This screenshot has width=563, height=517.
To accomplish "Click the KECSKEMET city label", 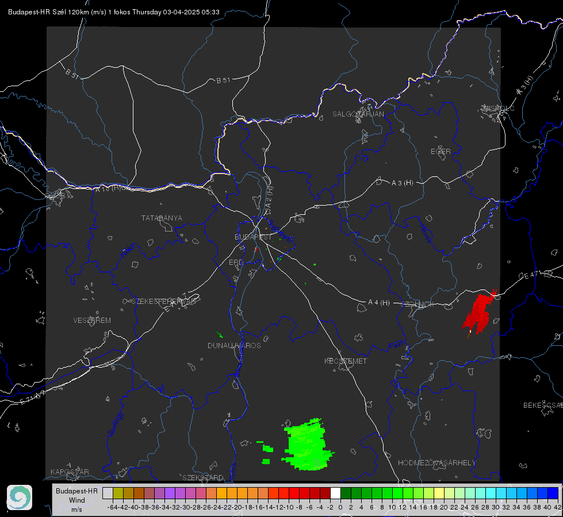I will (x=346, y=361).
